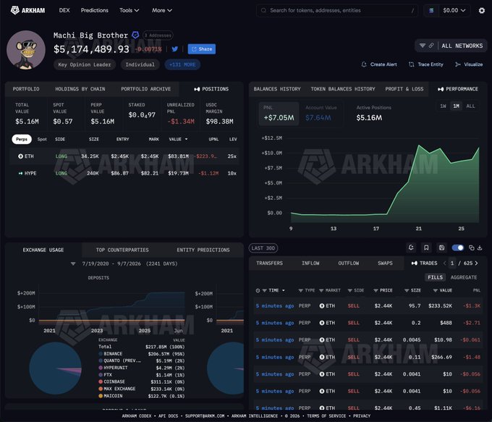Switch to the Top Counterparties tab
Image resolution: width=492 pixels, height=422 pixels.
pyautogui.click(x=122, y=250)
